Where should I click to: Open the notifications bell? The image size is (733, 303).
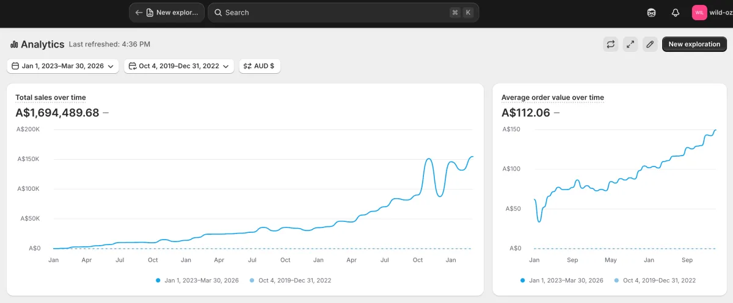675,12
